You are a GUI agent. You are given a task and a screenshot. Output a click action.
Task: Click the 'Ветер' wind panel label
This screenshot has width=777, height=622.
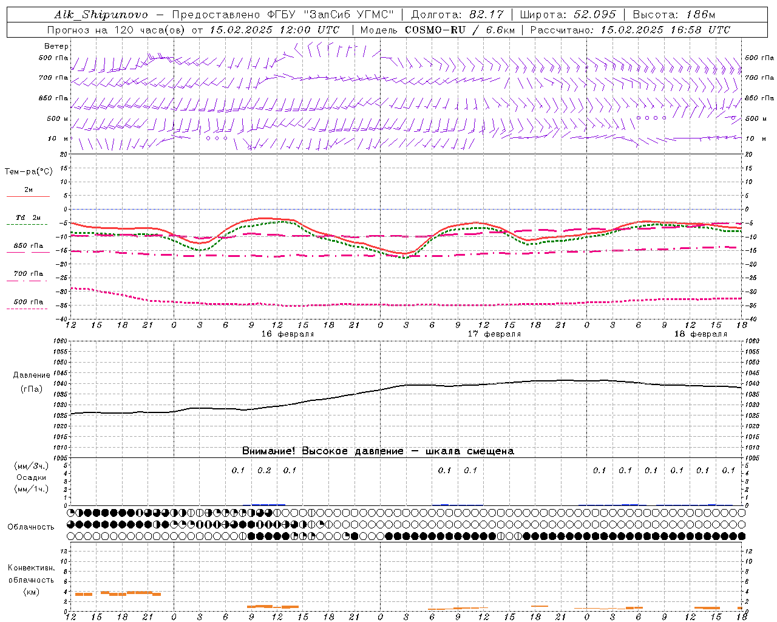[56, 46]
